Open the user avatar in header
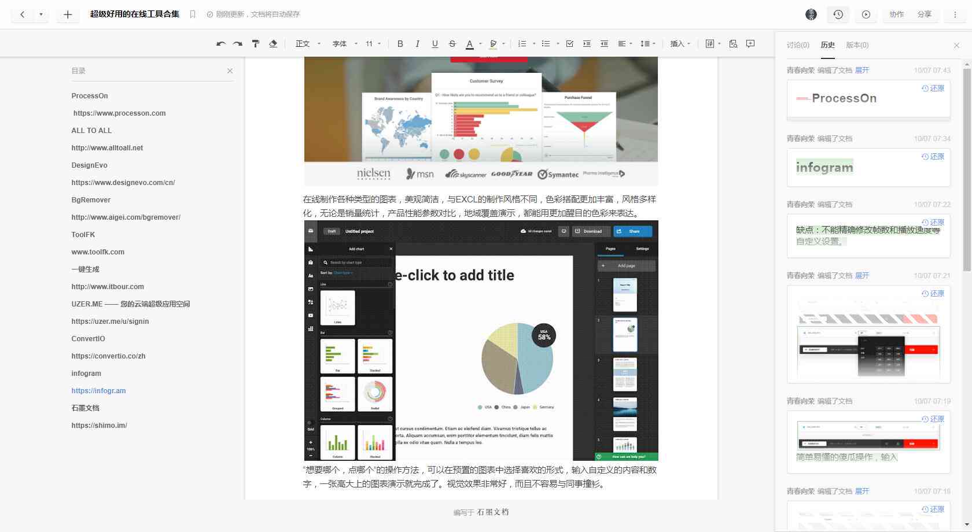 811,14
